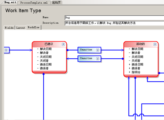The image size is (164, 120).
Task: Click 解决日期 in the 已建议 state
Action: coord(46,49)
